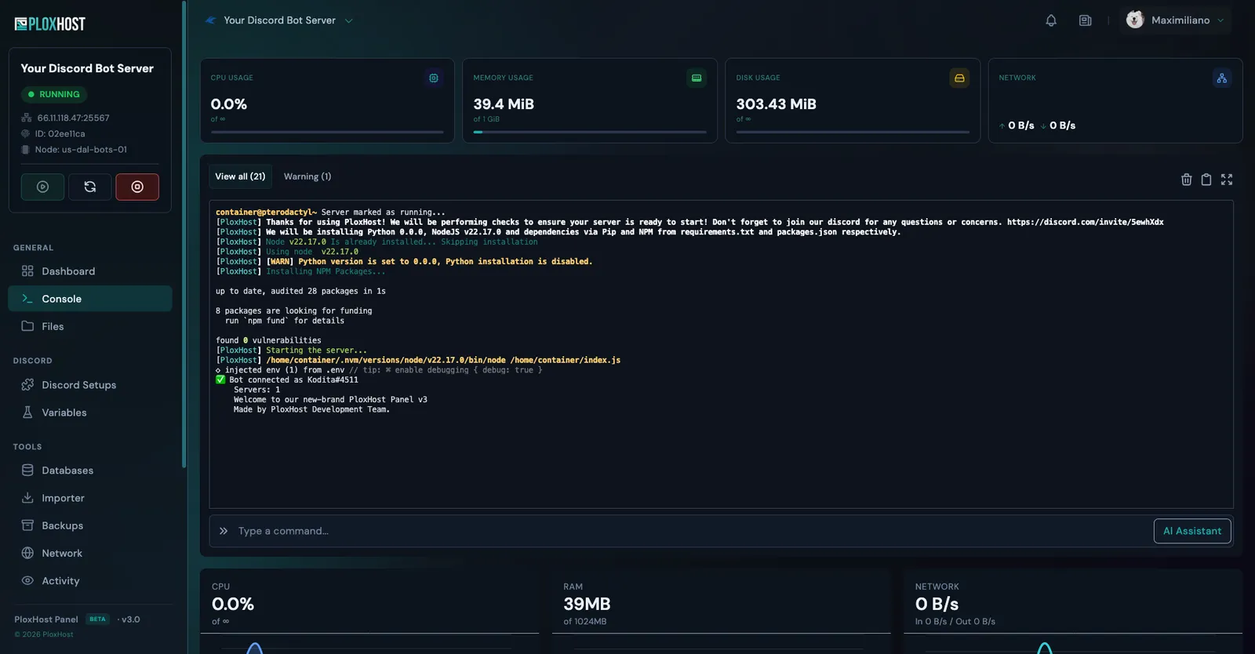Click the network card icon
The image size is (1255, 654).
coord(1222,78)
